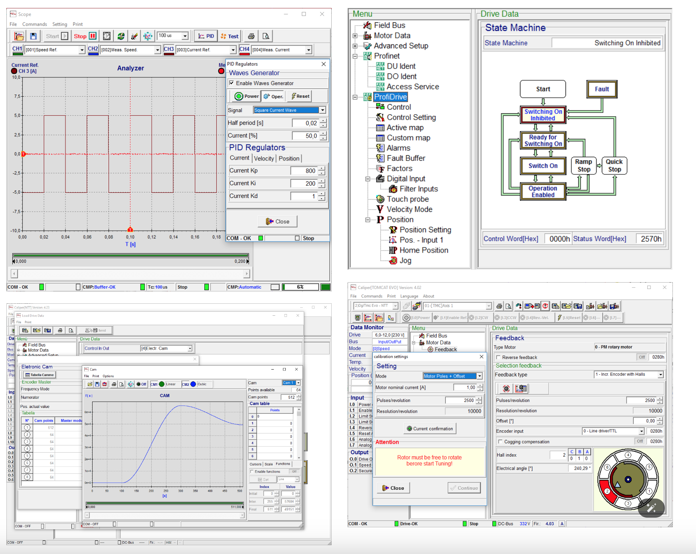Click the Current Kp value field
Viewport: 696px width, 554px height.
click(304, 171)
